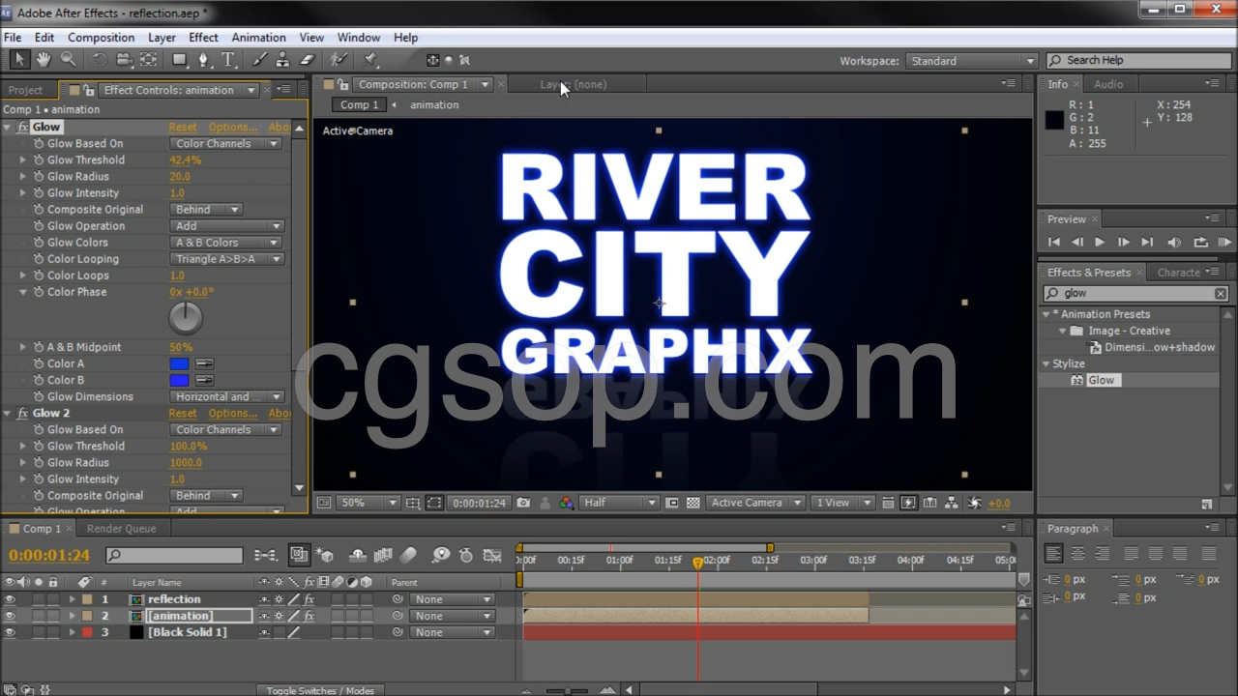The height and width of the screenshot is (696, 1238).
Task: Clear the glow search in Effects & Presets
Action: pos(1221,293)
